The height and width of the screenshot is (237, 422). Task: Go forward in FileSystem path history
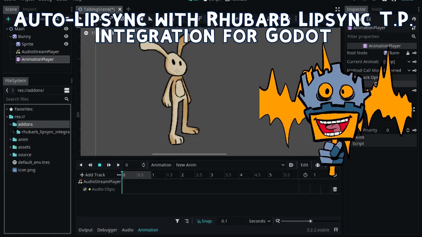coord(13,90)
